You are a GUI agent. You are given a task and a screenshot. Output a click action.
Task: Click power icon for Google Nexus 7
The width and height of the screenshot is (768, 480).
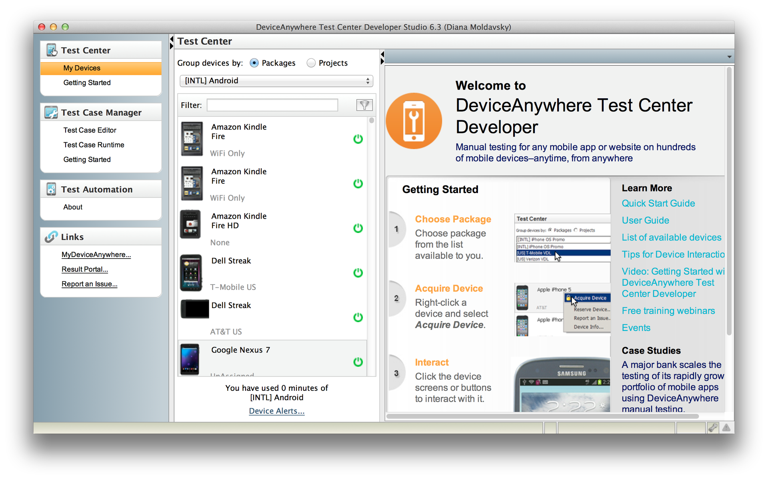pos(358,362)
